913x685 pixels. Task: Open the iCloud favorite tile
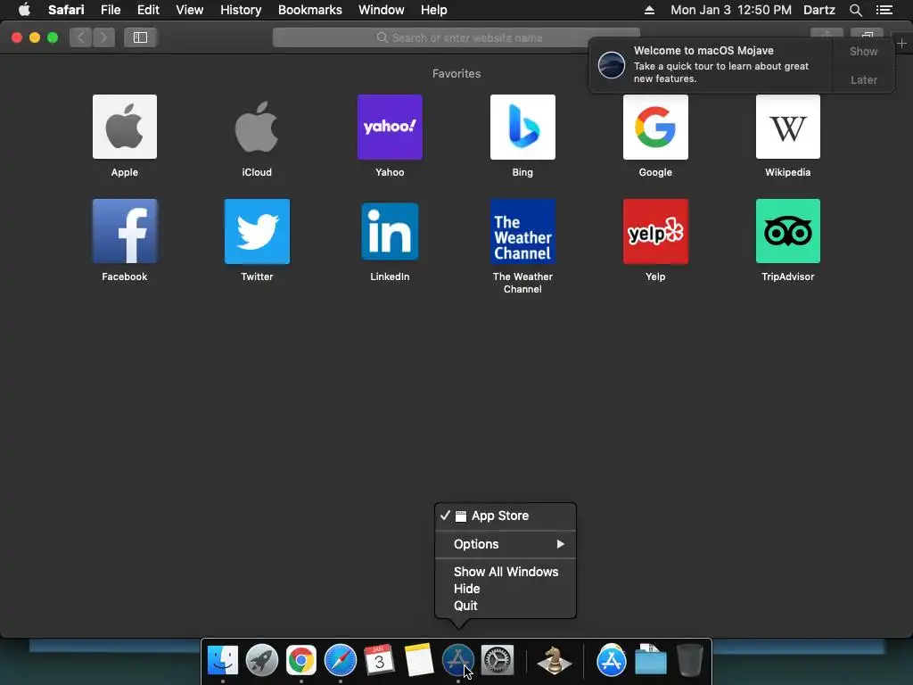pyautogui.click(x=257, y=127)
